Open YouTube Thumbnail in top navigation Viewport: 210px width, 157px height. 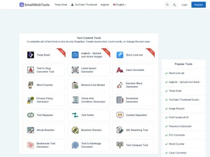point(84,5)
